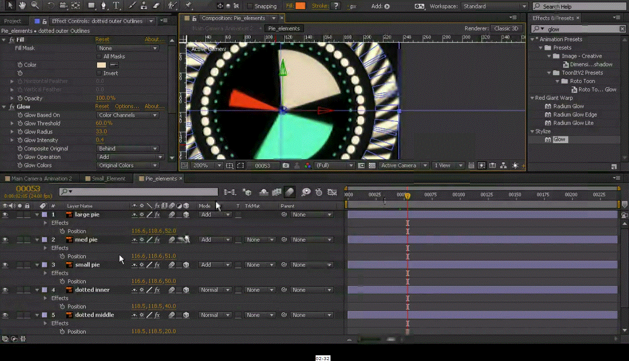
Task: Open the composition mini-flowchart button
Action: (230, 192)
